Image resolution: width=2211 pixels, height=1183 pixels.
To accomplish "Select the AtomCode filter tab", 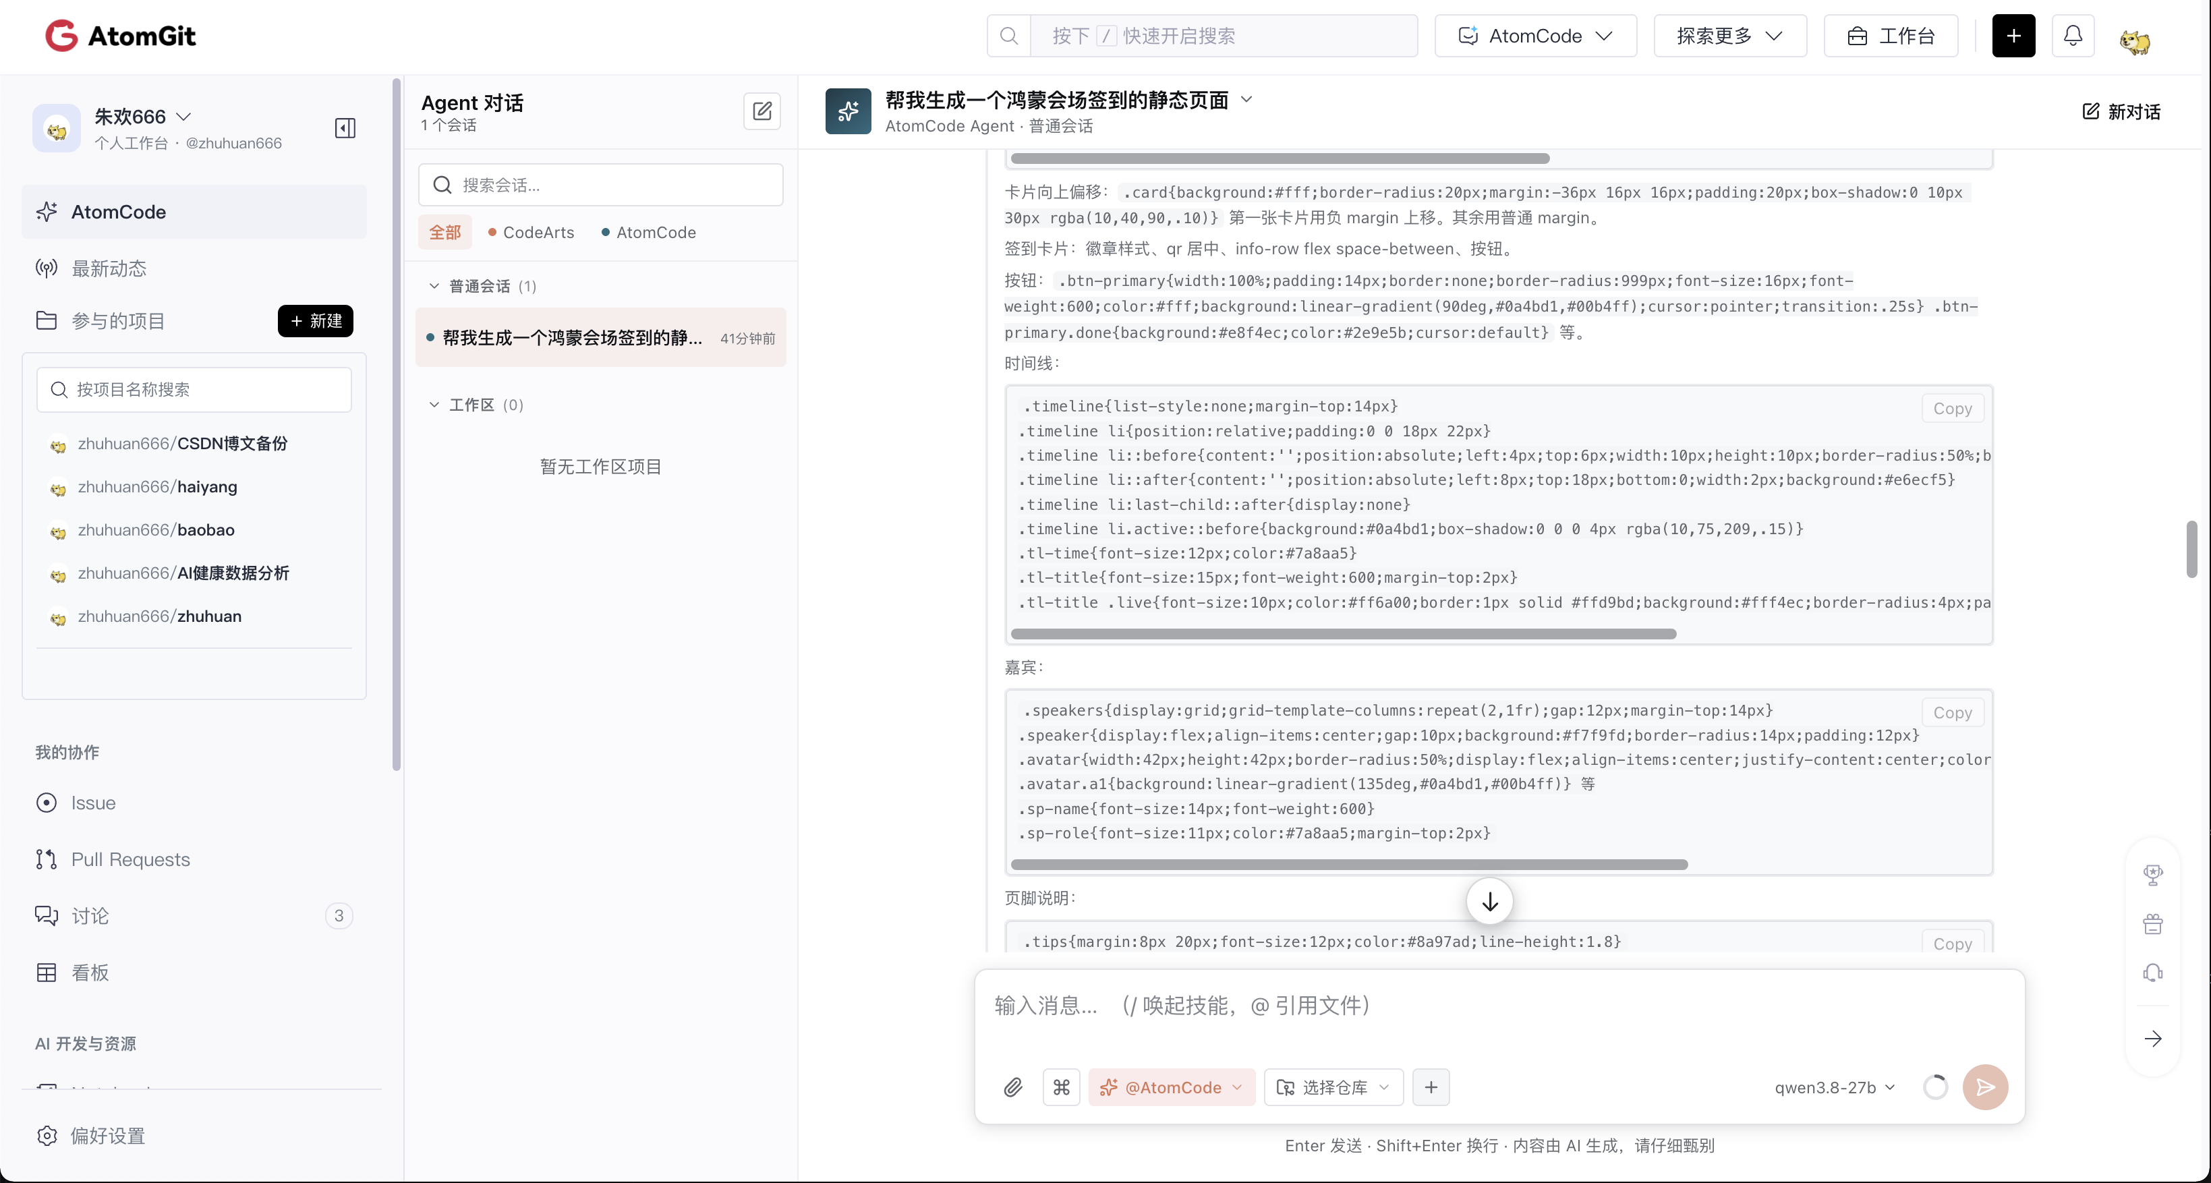I will coord(649,233).
